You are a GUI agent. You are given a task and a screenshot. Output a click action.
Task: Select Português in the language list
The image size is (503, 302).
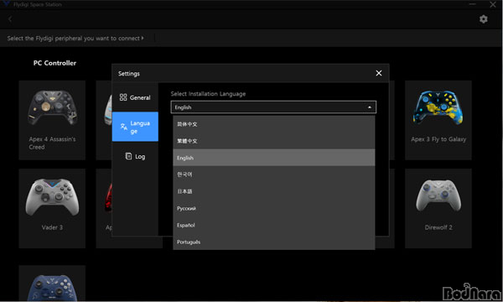[273, 242]
